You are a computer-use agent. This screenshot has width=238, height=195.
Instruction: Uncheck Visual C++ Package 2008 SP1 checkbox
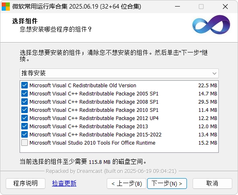click(25, 102)
